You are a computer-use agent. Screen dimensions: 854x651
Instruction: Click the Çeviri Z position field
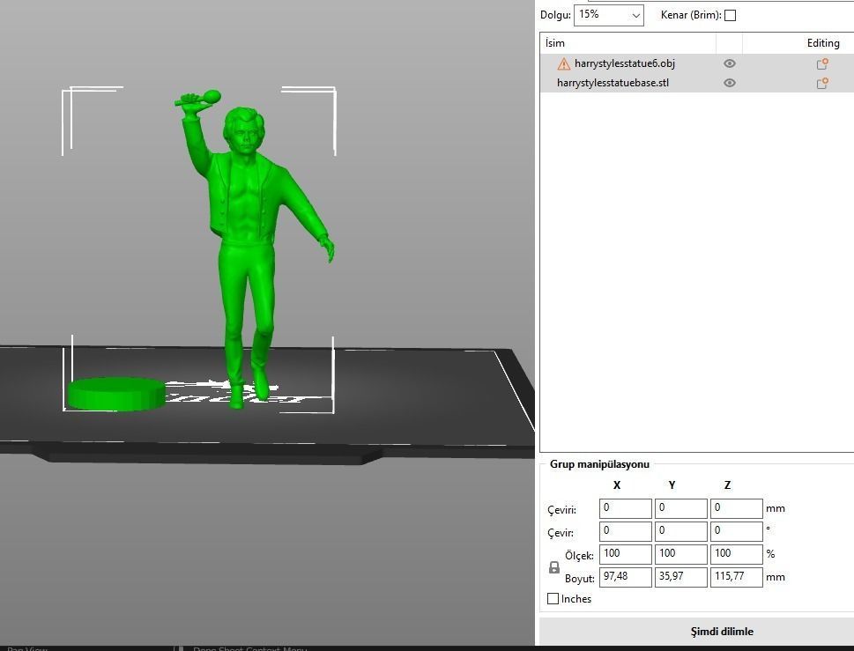pyautogui.click(x=737, y=508)
